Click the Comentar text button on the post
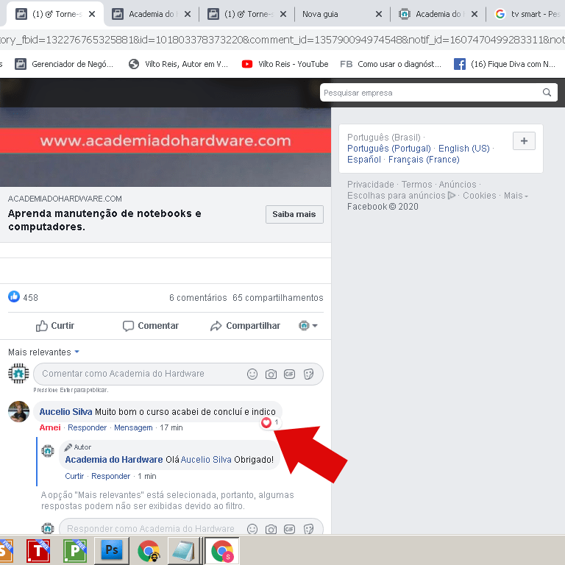Viewport: 565px width, 565px height. point(158,326)
